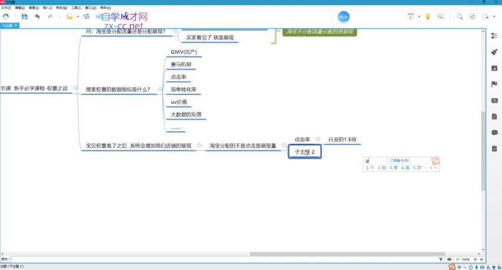Click the 150% zoom level value

(466, 259)
